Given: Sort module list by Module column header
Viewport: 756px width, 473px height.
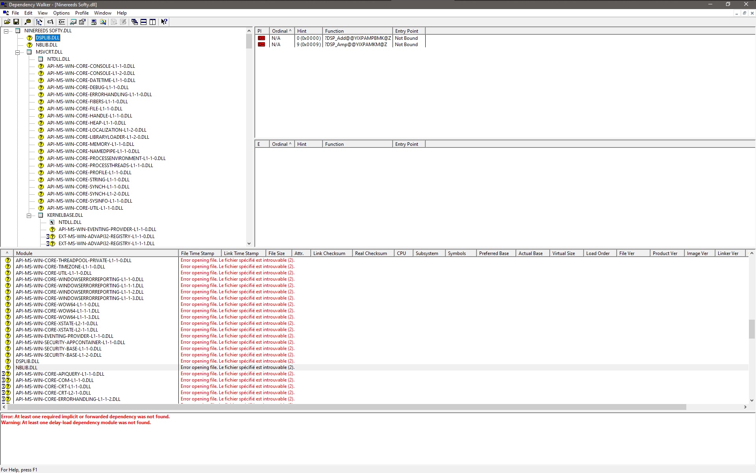Looking at the screenshot, I should pos(96,253).
